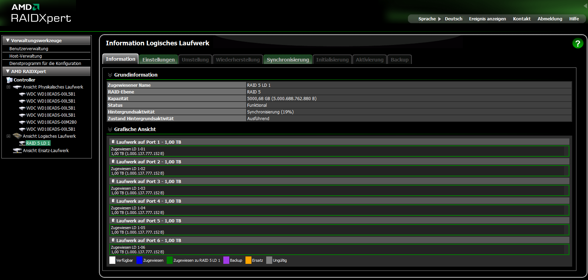The width and height of the screenshot is (588, 280).
Task: Open the Einstellungen tab
Action: (x=158, y=60)
